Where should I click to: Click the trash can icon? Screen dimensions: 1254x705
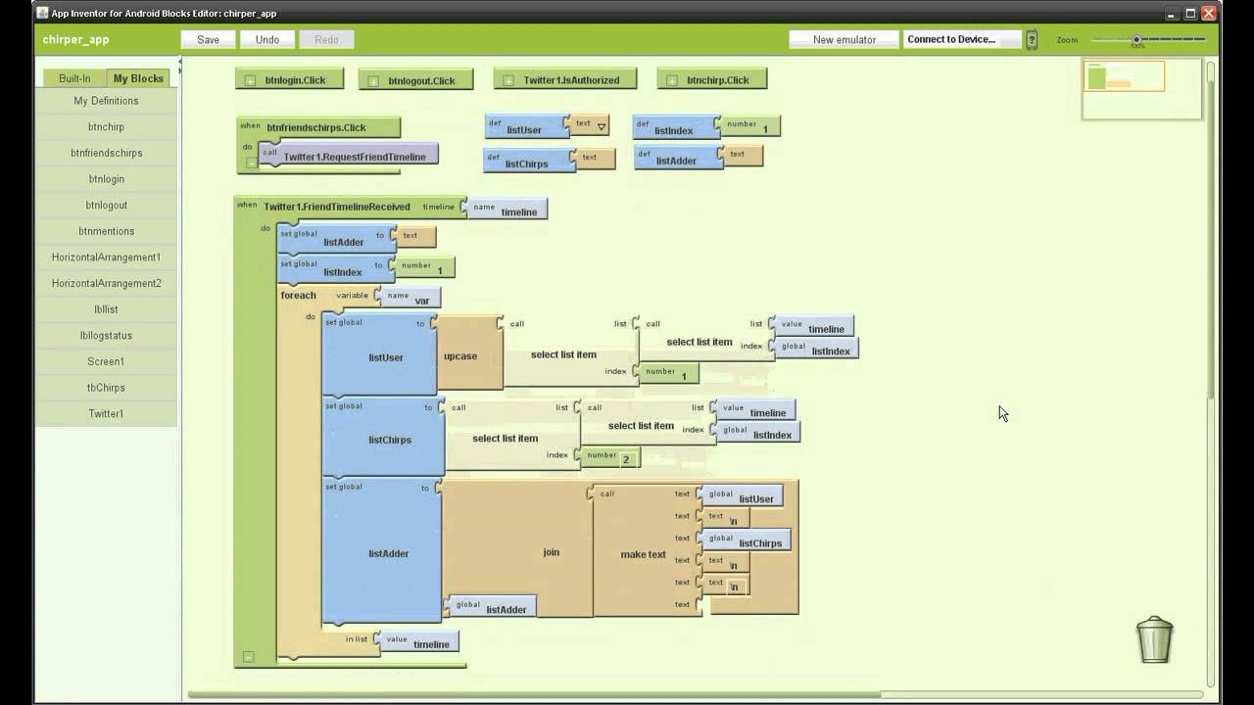pyautogui.click(x=1155, y=639)
